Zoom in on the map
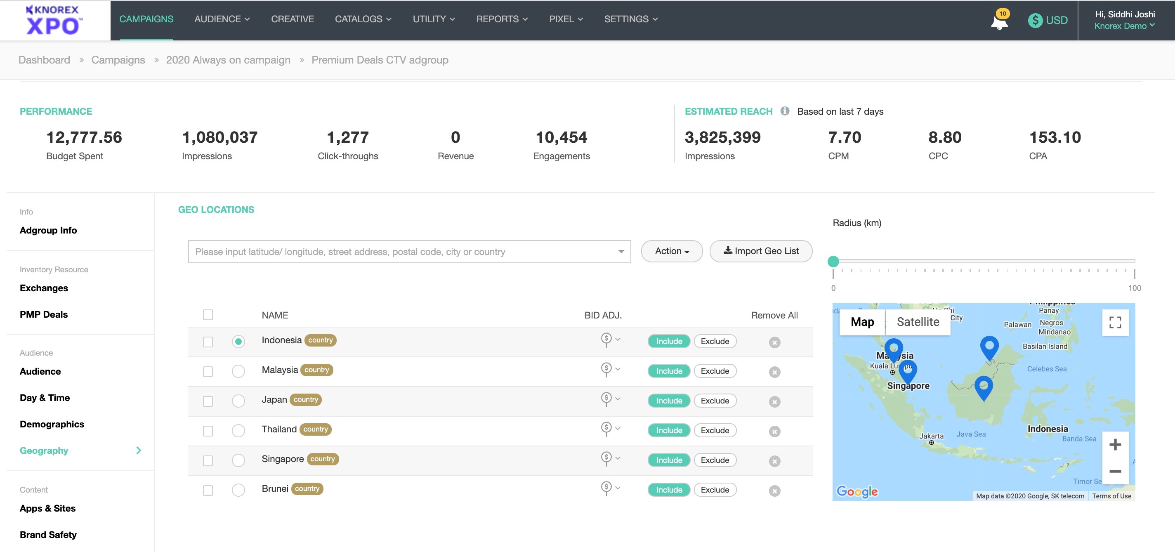The image size is (1175, 552). tap(1115, 445)
